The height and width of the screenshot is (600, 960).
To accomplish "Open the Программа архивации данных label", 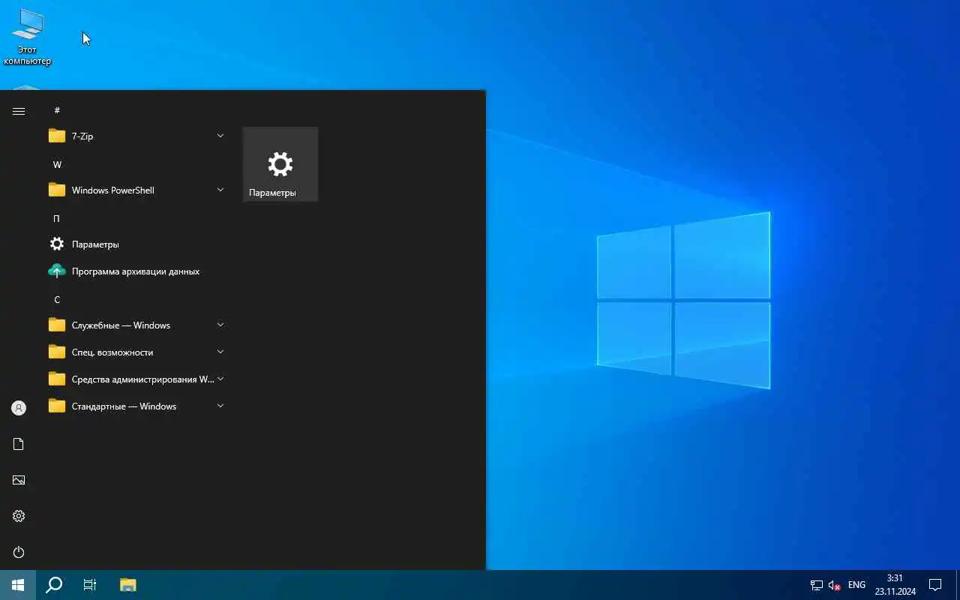I will point(136,271).
